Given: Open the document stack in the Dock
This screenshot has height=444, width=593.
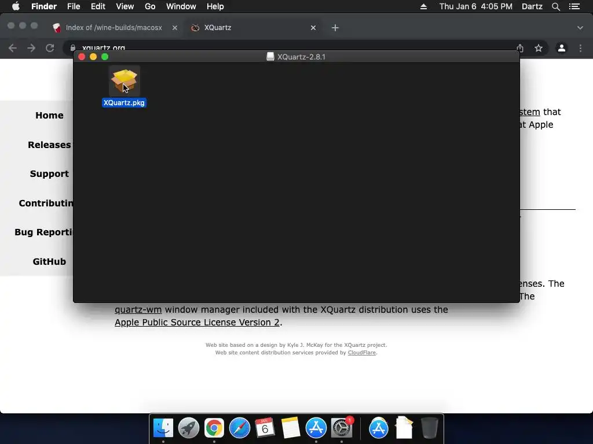Looking at the screenshot, I should pyautogui.click(x=404, y=428).
